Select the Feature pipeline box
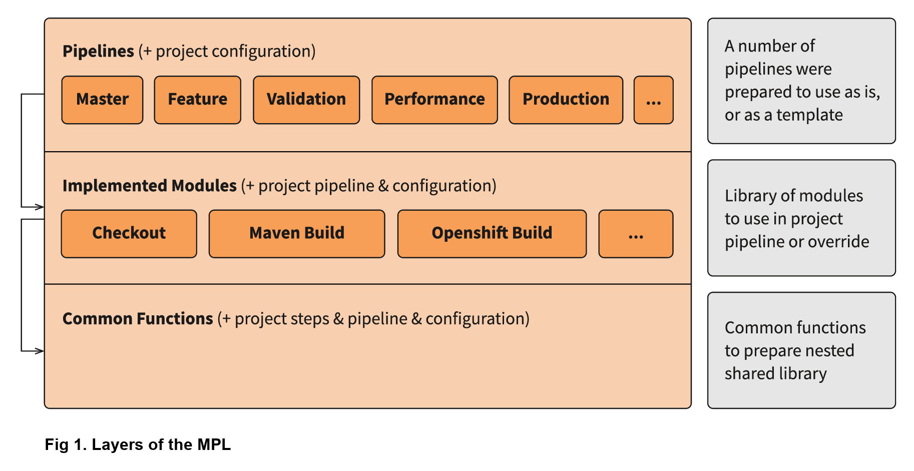 coord(197,100)
